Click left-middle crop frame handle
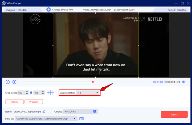Viewport: 192px width, 125px height. [x=53, y=45]
